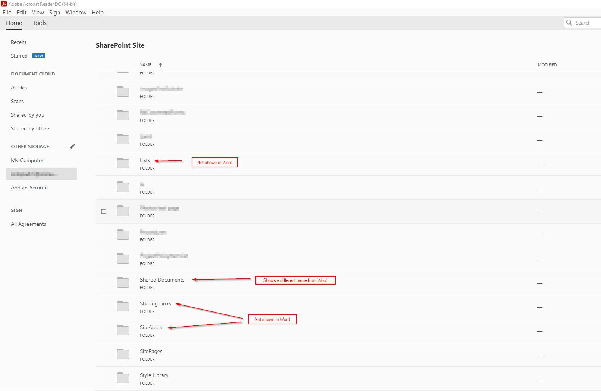Open the Sharing Links folder name
Viewport: 601px width, 391px height.
click(x=155, y=303)
